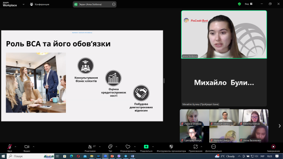Select the Михайло Булиш participant tile
The height and width of the screenshot is (159, 283).
[224, 83]
